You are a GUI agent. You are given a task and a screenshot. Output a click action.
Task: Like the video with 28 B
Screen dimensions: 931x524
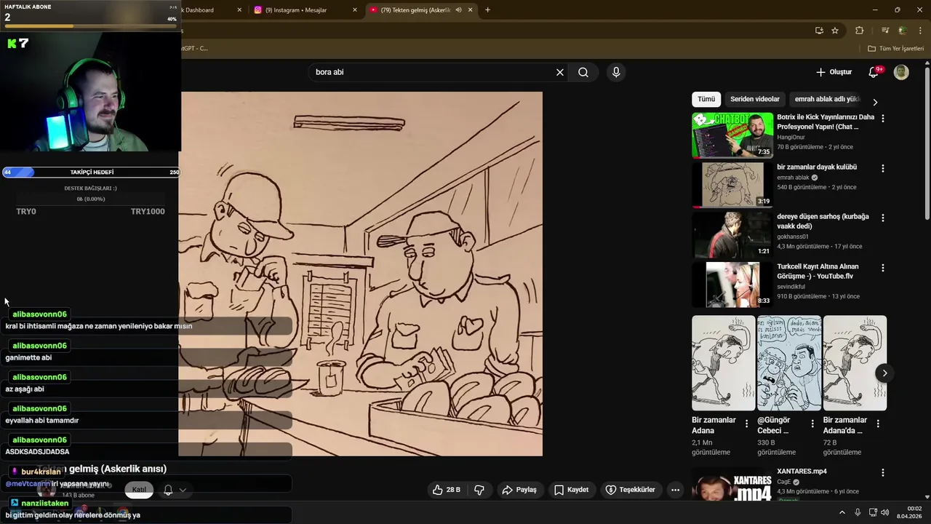[x=446, y=490]
